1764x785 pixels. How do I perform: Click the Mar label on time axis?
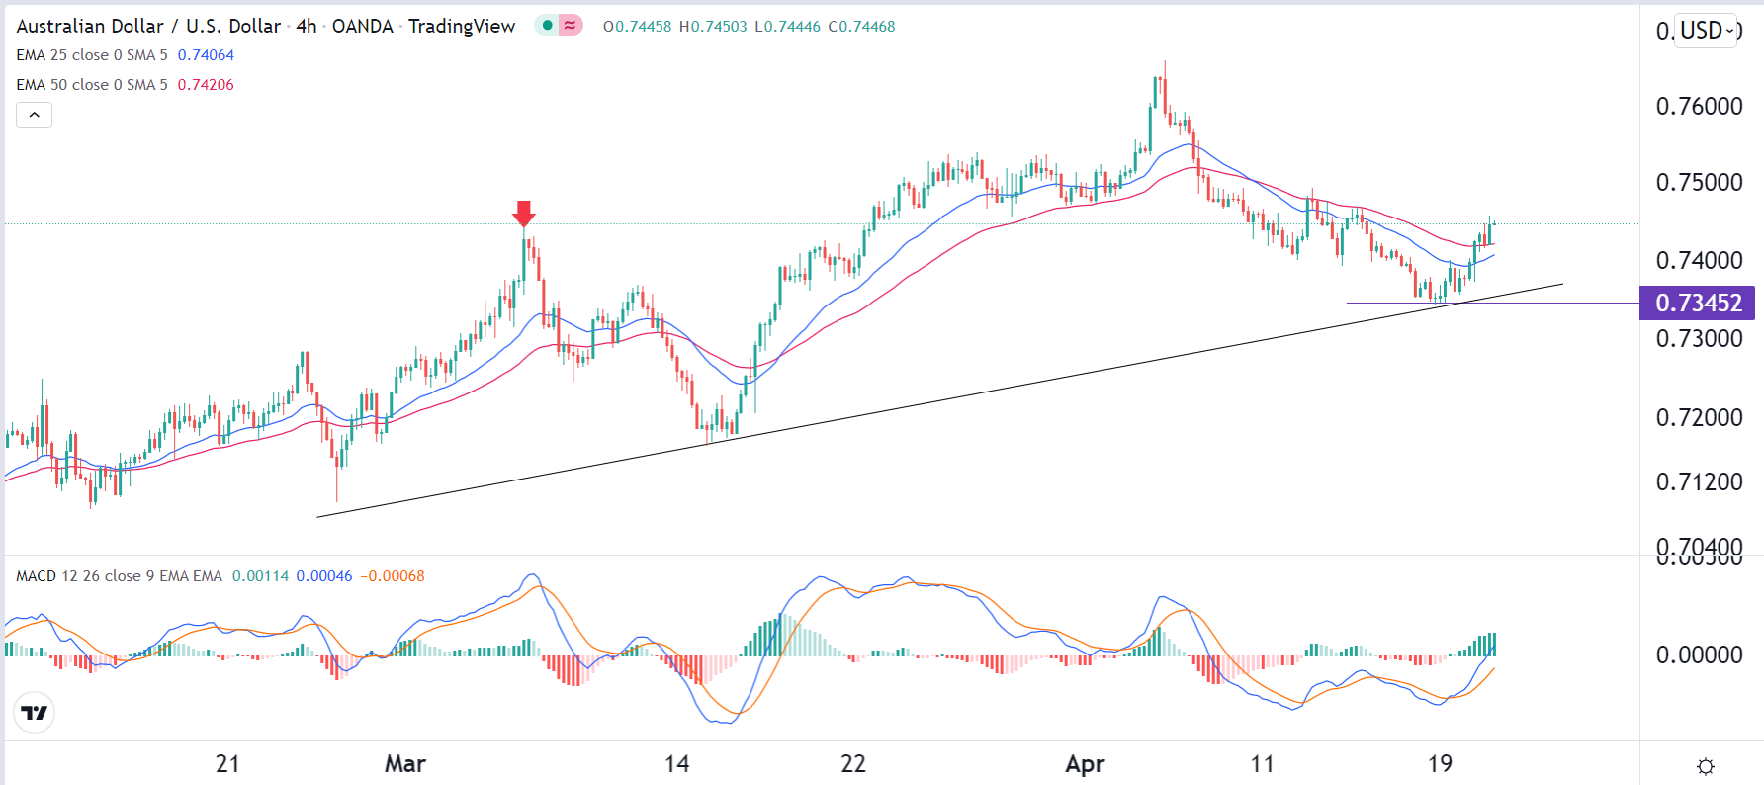(404, 764)
